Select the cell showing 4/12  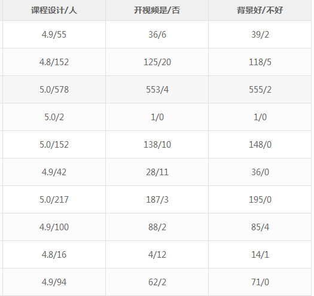[157, 255]
